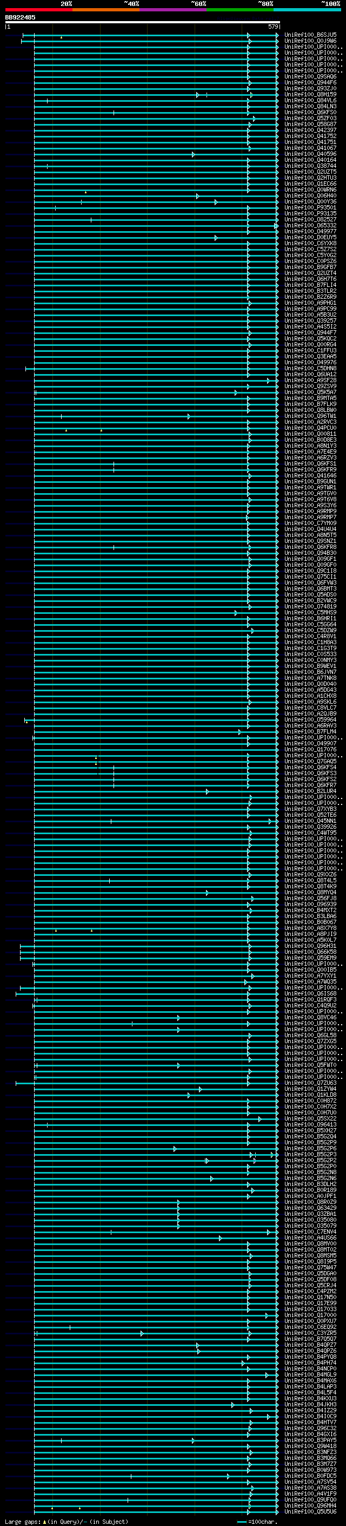Open hit UniRef100_Q0J9W6
The height and width of the screenshot is (1526, 346).
click(310, 41)
